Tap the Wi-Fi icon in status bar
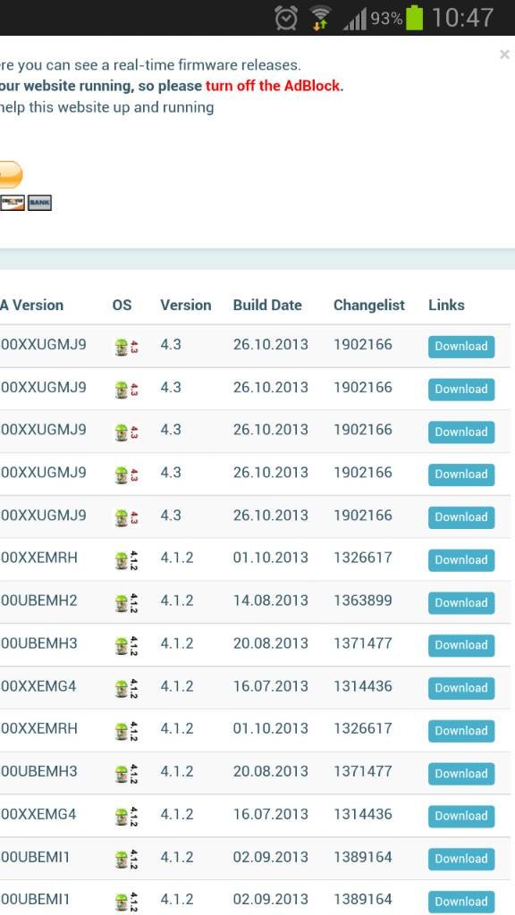This screenshot has height=915, width=515. [x=319, y=18]
